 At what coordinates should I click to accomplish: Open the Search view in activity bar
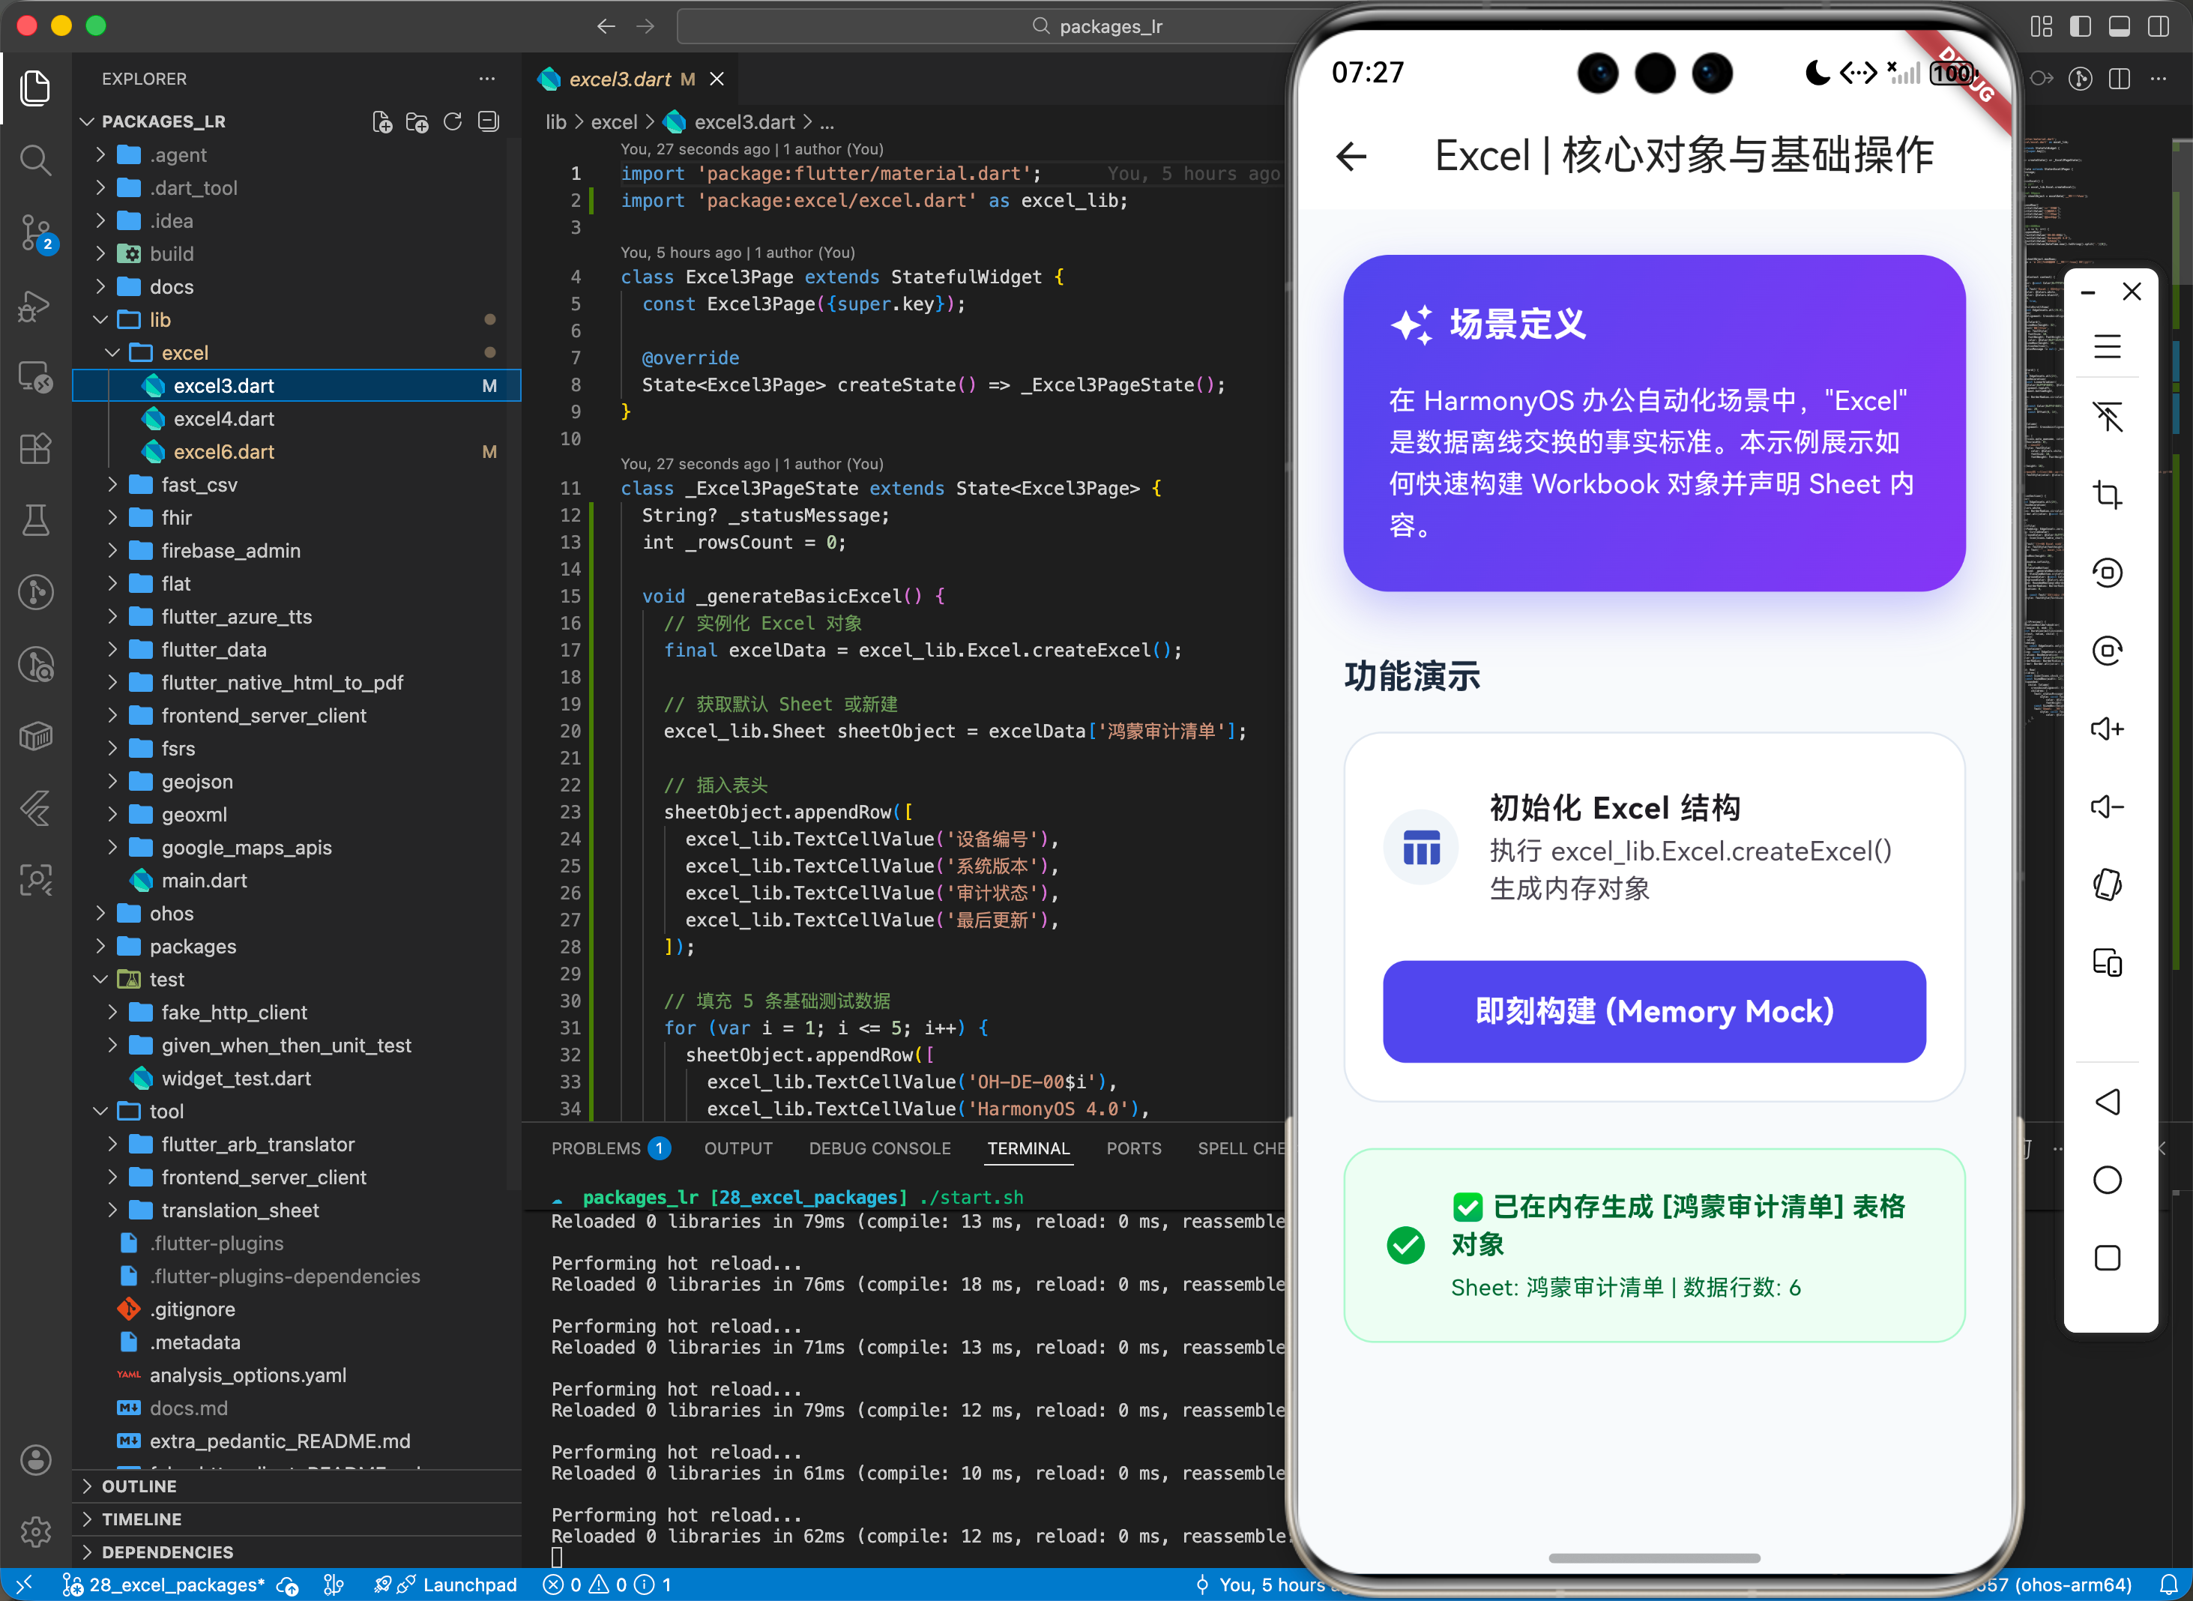(x=36, y=160)
